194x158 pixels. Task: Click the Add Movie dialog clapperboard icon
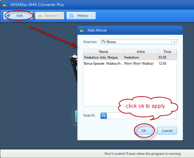click(x=82, y=30)
